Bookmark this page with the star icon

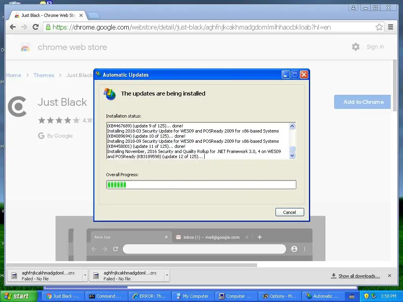point(379,27)
